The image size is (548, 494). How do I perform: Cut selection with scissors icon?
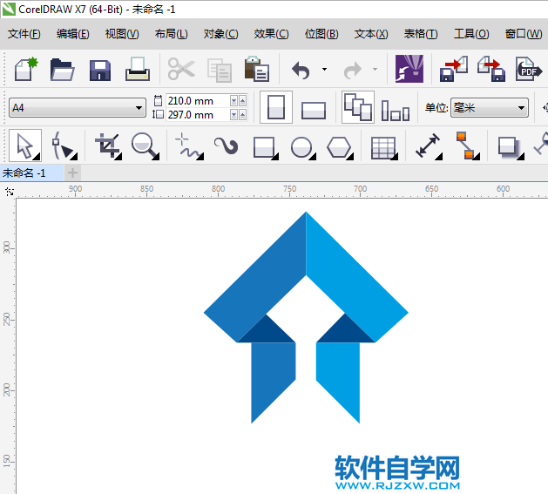181,69
